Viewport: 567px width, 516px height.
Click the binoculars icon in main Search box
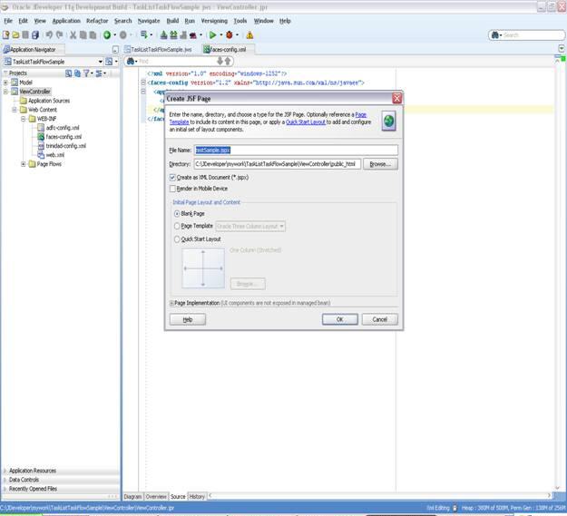495,35
